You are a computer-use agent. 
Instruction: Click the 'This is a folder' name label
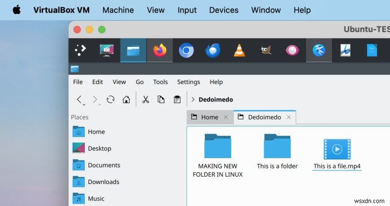277,166
